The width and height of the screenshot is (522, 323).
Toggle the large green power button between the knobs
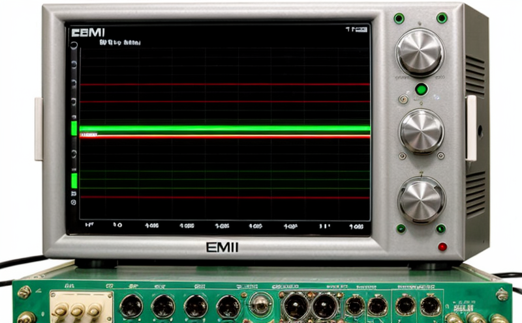point(422,89)
